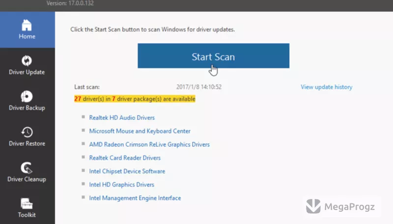Viewport: 393px width, 224px height.
Task: Click the highlighted available drivers summary
Action: coord(135,99)
